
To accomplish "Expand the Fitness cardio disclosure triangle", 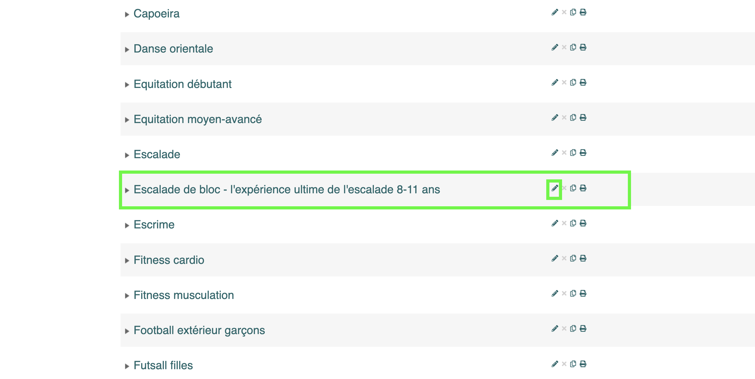I will click(x=127, y=261).
